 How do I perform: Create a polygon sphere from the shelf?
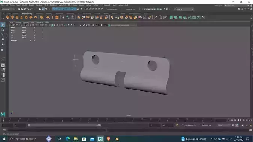pyautogui.click(x=7, y=17)
